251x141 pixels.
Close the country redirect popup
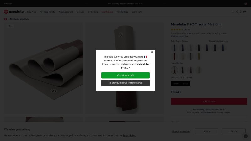(152, 52)
